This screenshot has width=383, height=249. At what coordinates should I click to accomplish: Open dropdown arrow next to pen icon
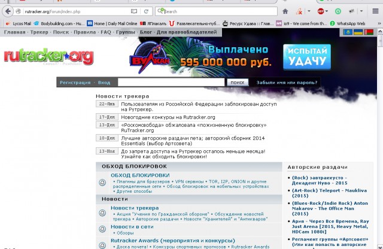[309, 11]
